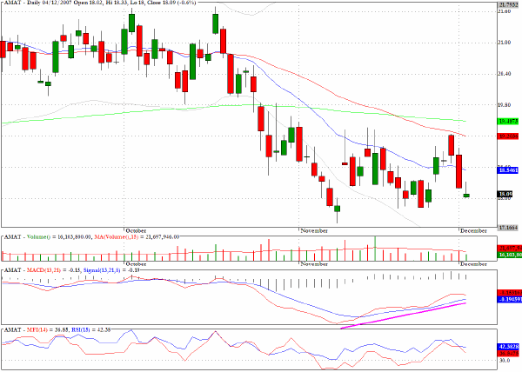This screenshot has width=522, height=372.
Task: Select the blue 42.3828 RSI value tag
Action: 508,347
